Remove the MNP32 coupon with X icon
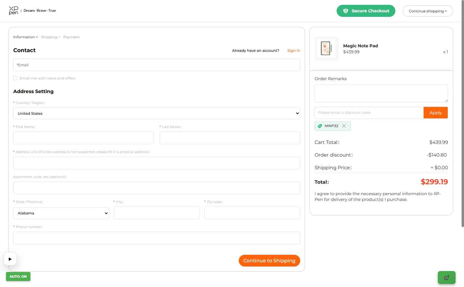The image size is (464, 287). [344, 126]
